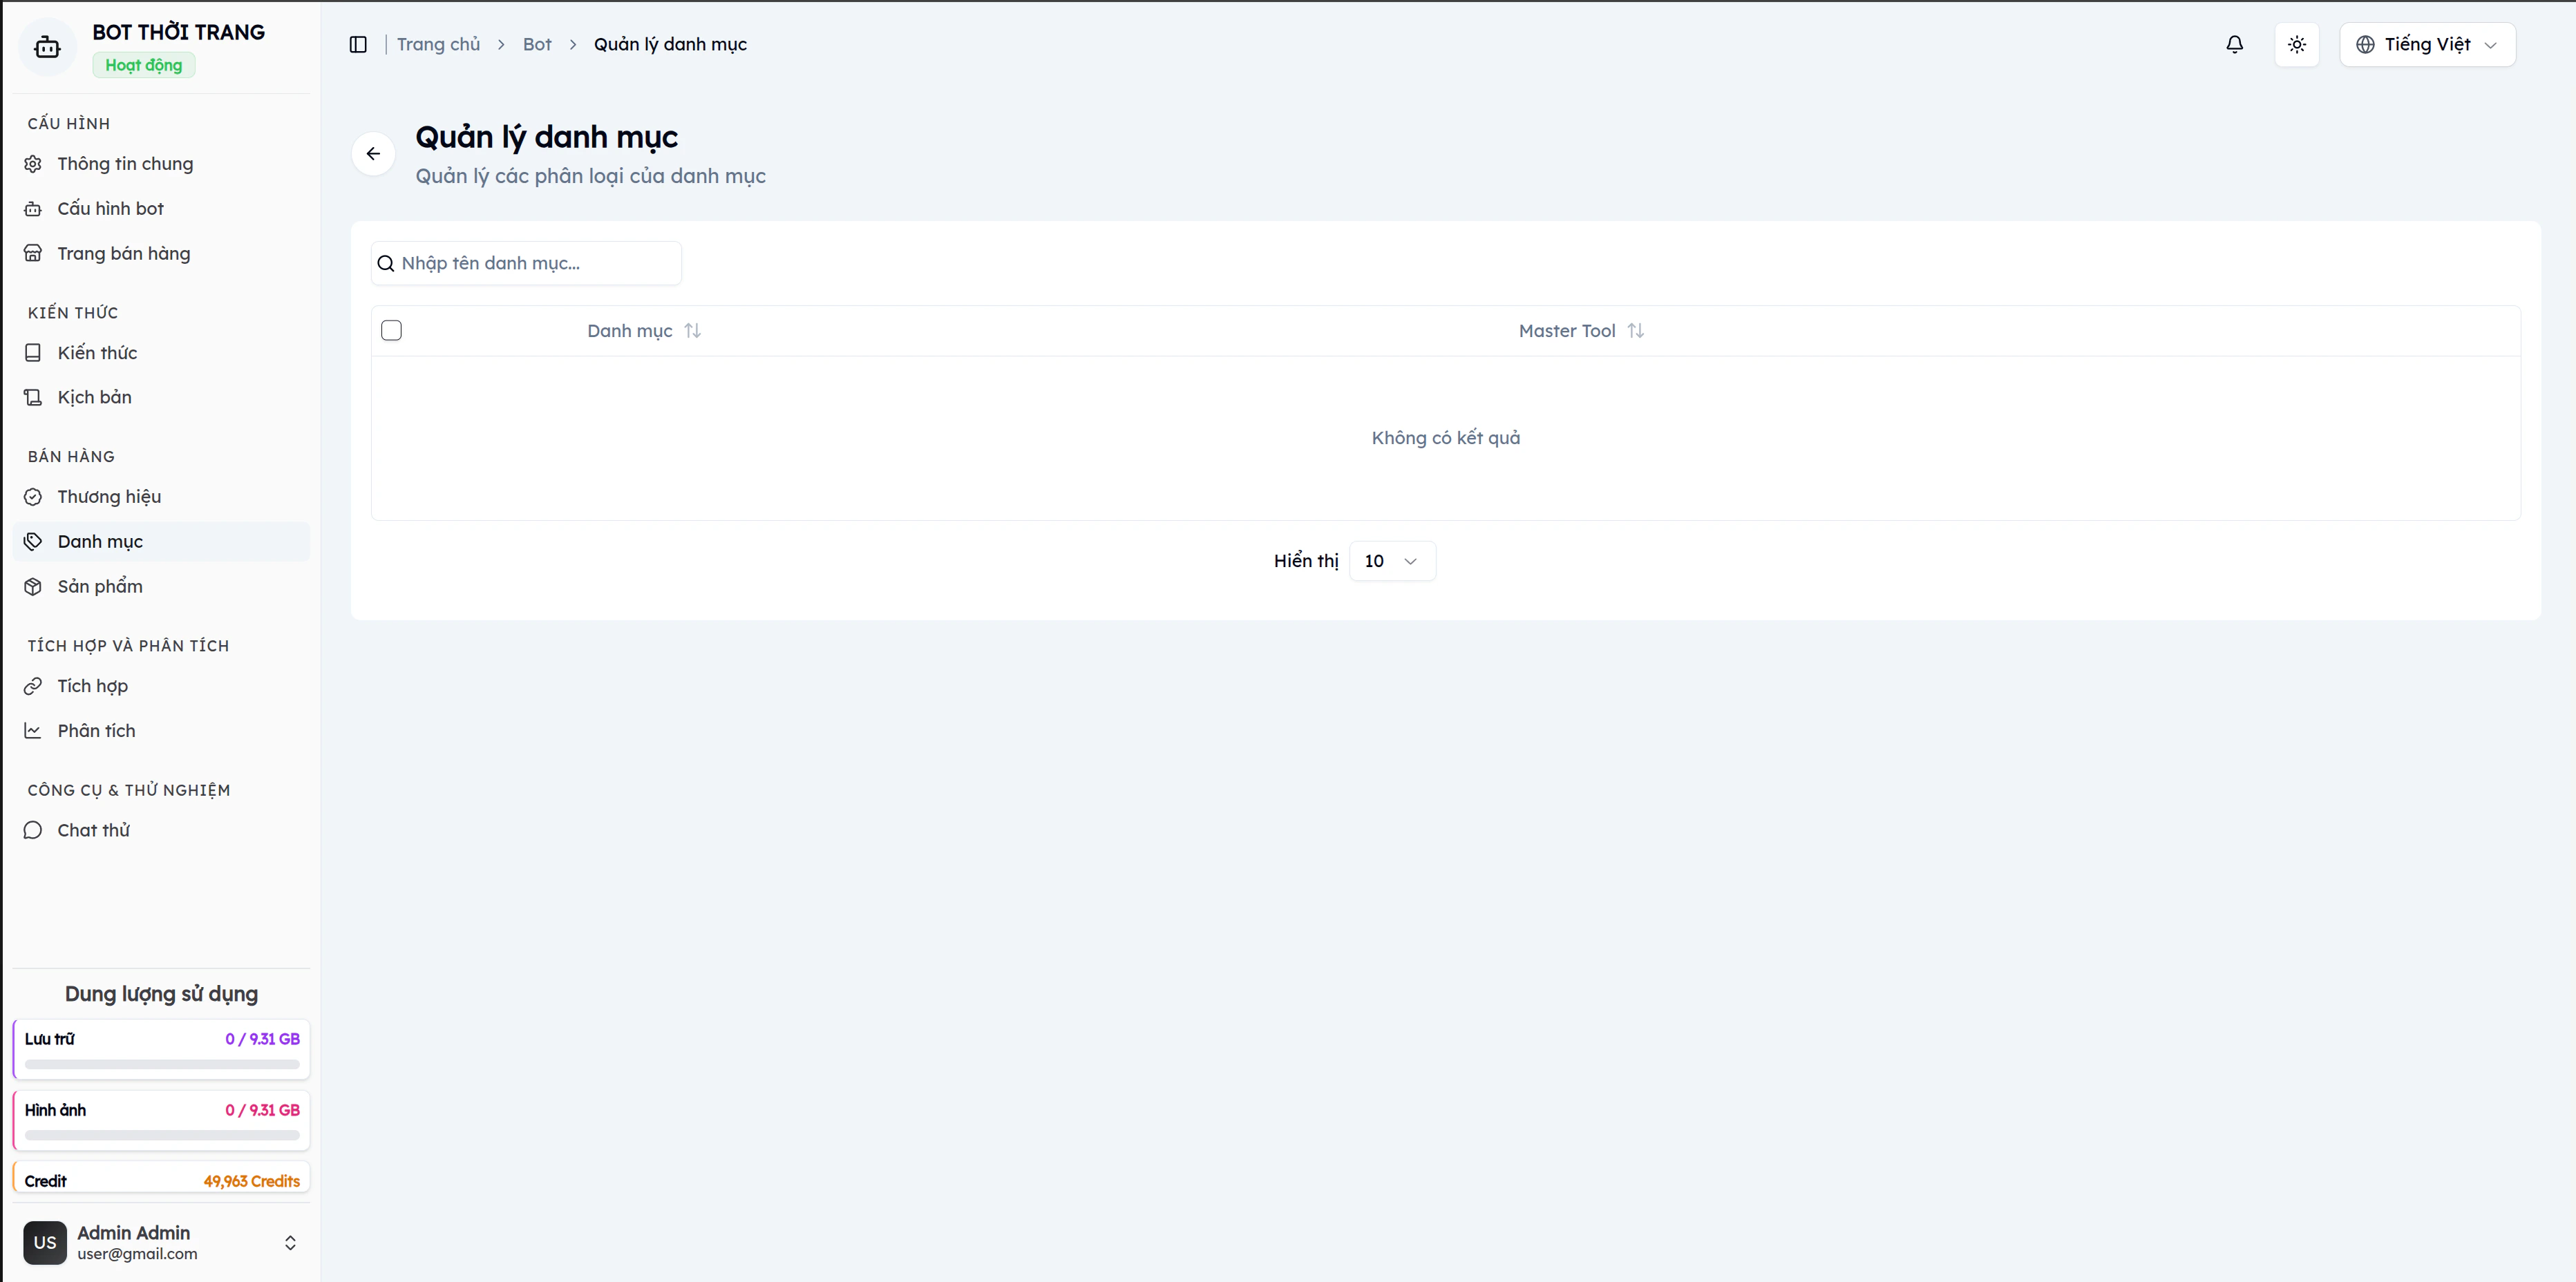
Task: Open Sản phẩm in the sidebar
Action: [100, 587]
